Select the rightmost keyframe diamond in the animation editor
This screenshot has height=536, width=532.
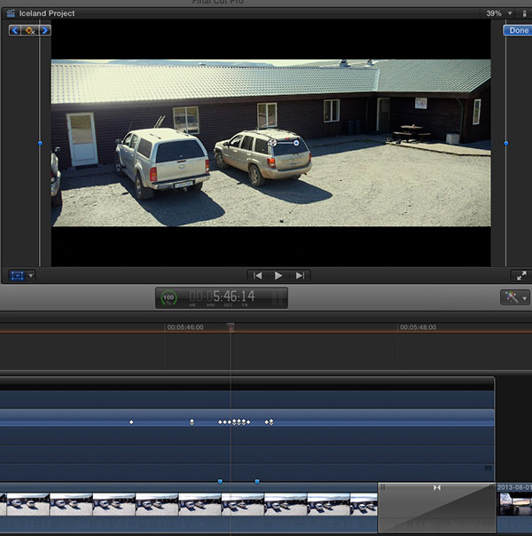tap(271, 422)
